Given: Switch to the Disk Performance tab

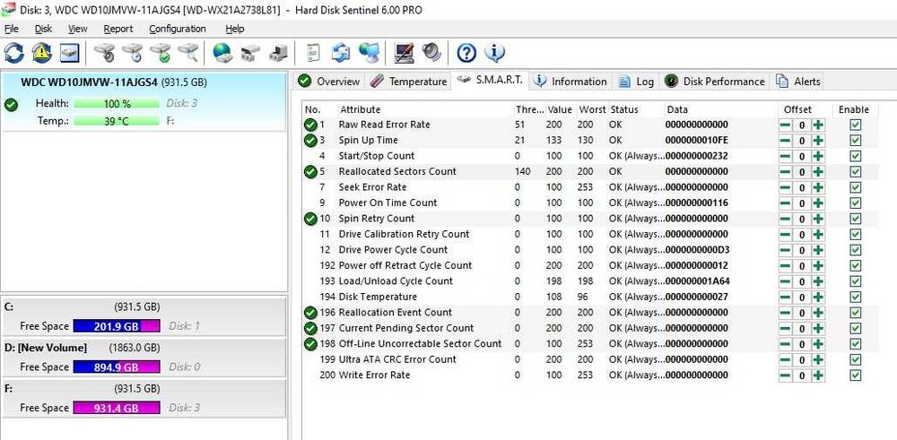Looking at the screenshot, I should tap(715, 82).
